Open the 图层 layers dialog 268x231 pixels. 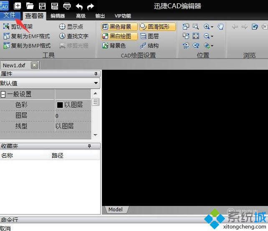click(149, 36)
